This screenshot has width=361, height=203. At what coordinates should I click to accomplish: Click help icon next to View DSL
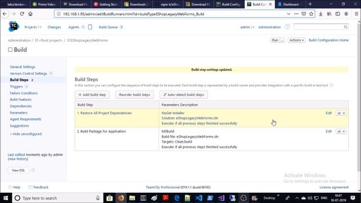tap(33, 170)
